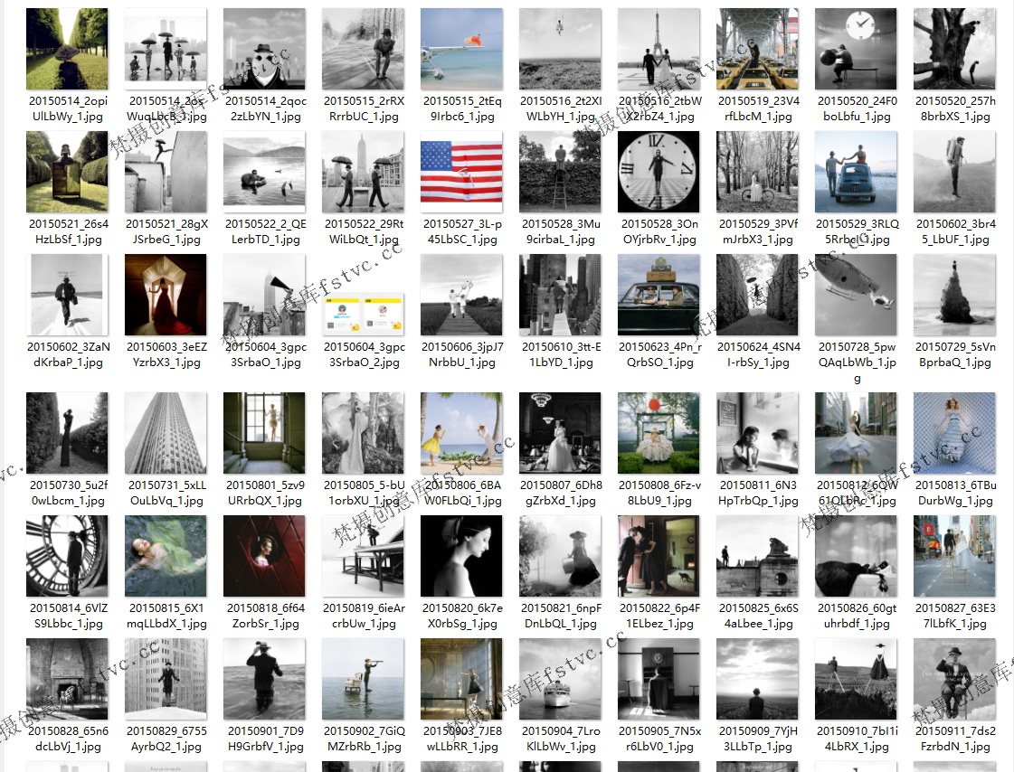
Task: Select the crouching man thumbnail 20150515_2rRXRrrbUC_1.jpg
Action: coord(364,49)
